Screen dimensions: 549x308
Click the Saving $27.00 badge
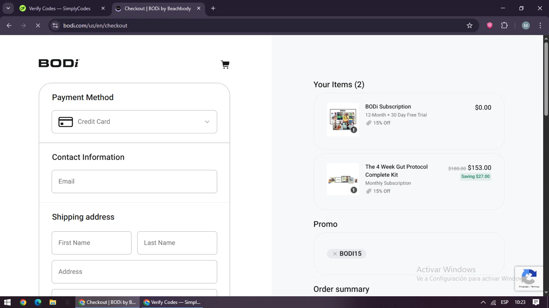475,176
